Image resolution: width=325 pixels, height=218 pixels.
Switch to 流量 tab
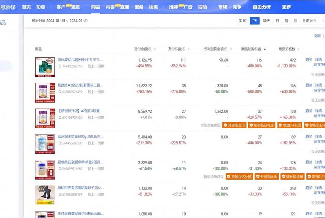(x=75, y=7)
